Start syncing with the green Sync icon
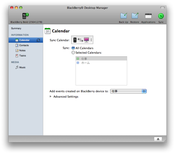 pos(161,16)
